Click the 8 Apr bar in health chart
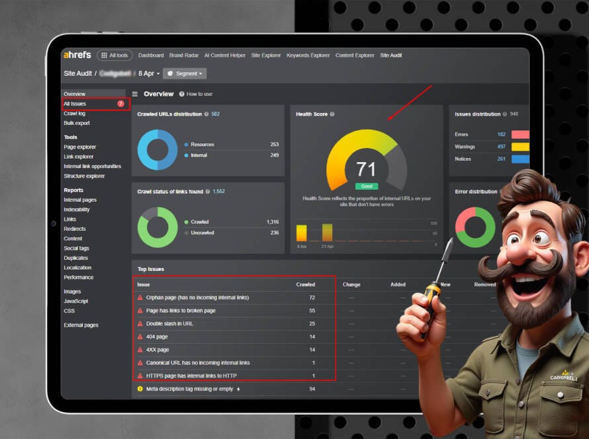The height and width of the screenshot is (439, 589). coord(301,233)
